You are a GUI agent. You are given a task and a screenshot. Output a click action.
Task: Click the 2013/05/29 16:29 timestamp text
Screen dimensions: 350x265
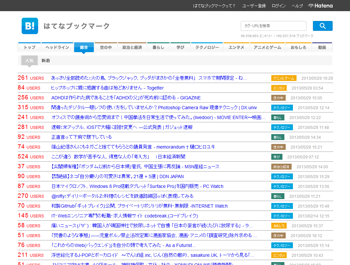click(x=317, y=78)
